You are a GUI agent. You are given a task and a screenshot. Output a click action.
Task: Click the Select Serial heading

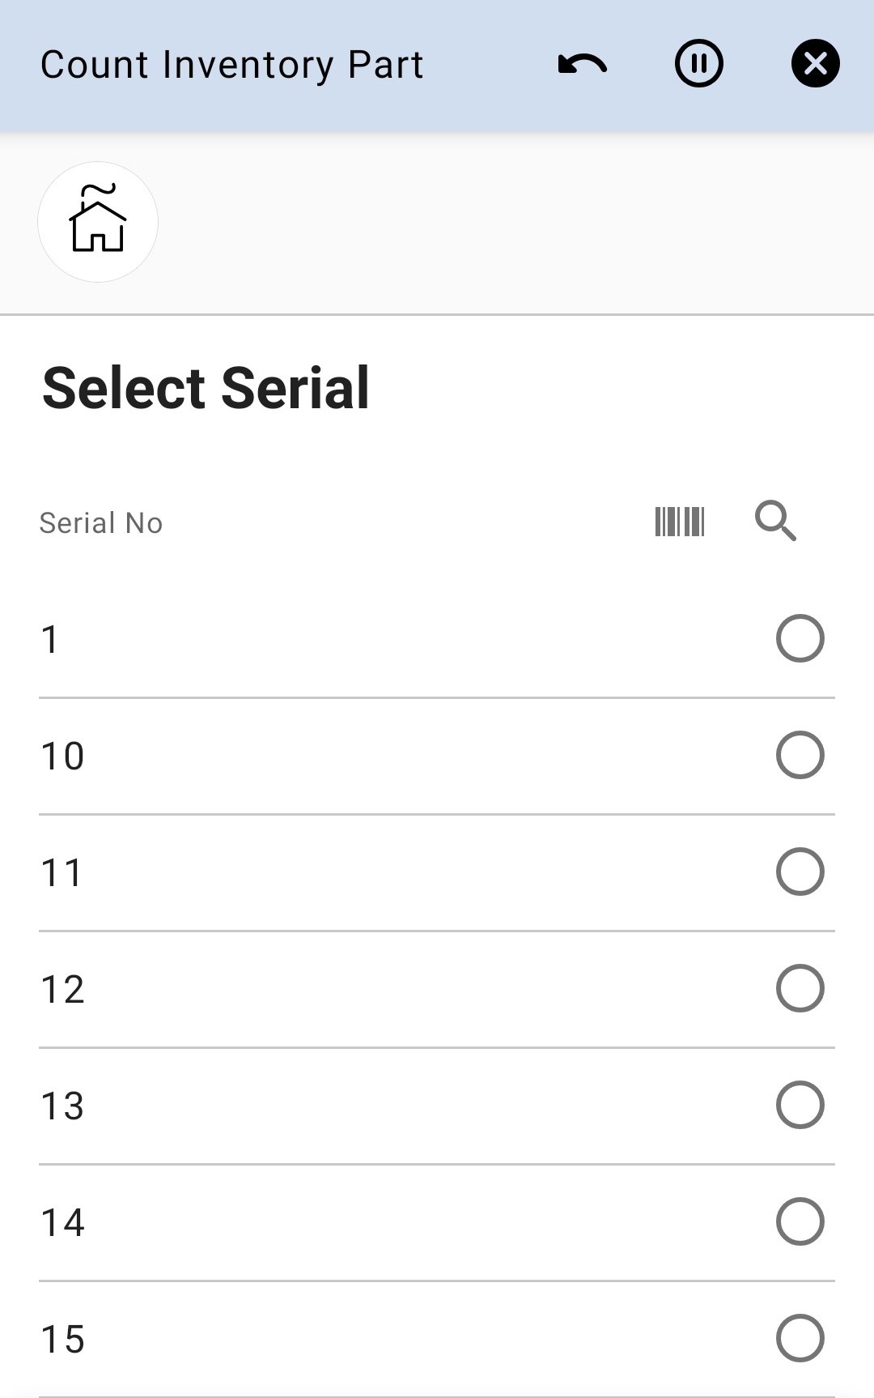point(206,388)
